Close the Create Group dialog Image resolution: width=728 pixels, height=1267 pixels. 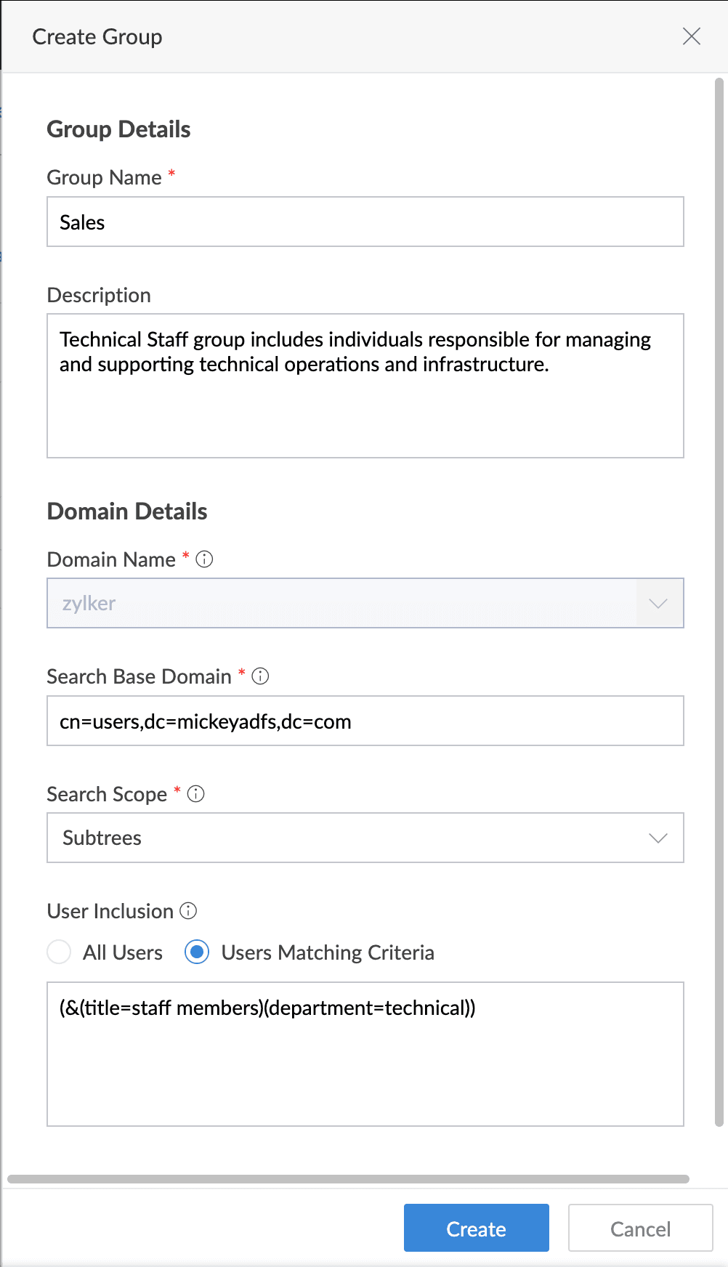tap(691, 36)
